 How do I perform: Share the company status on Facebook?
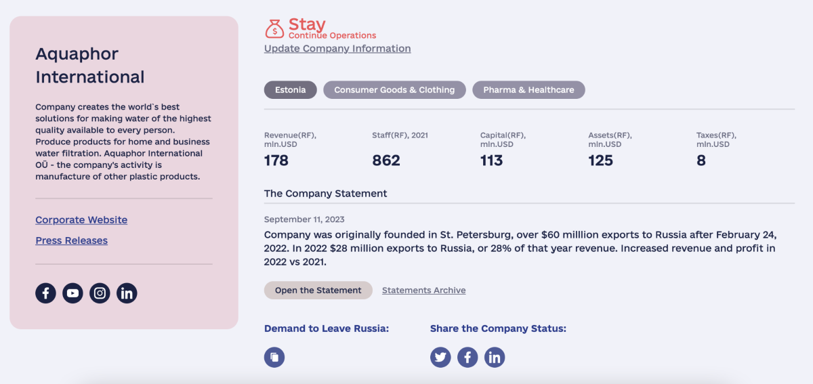(467, 357)
